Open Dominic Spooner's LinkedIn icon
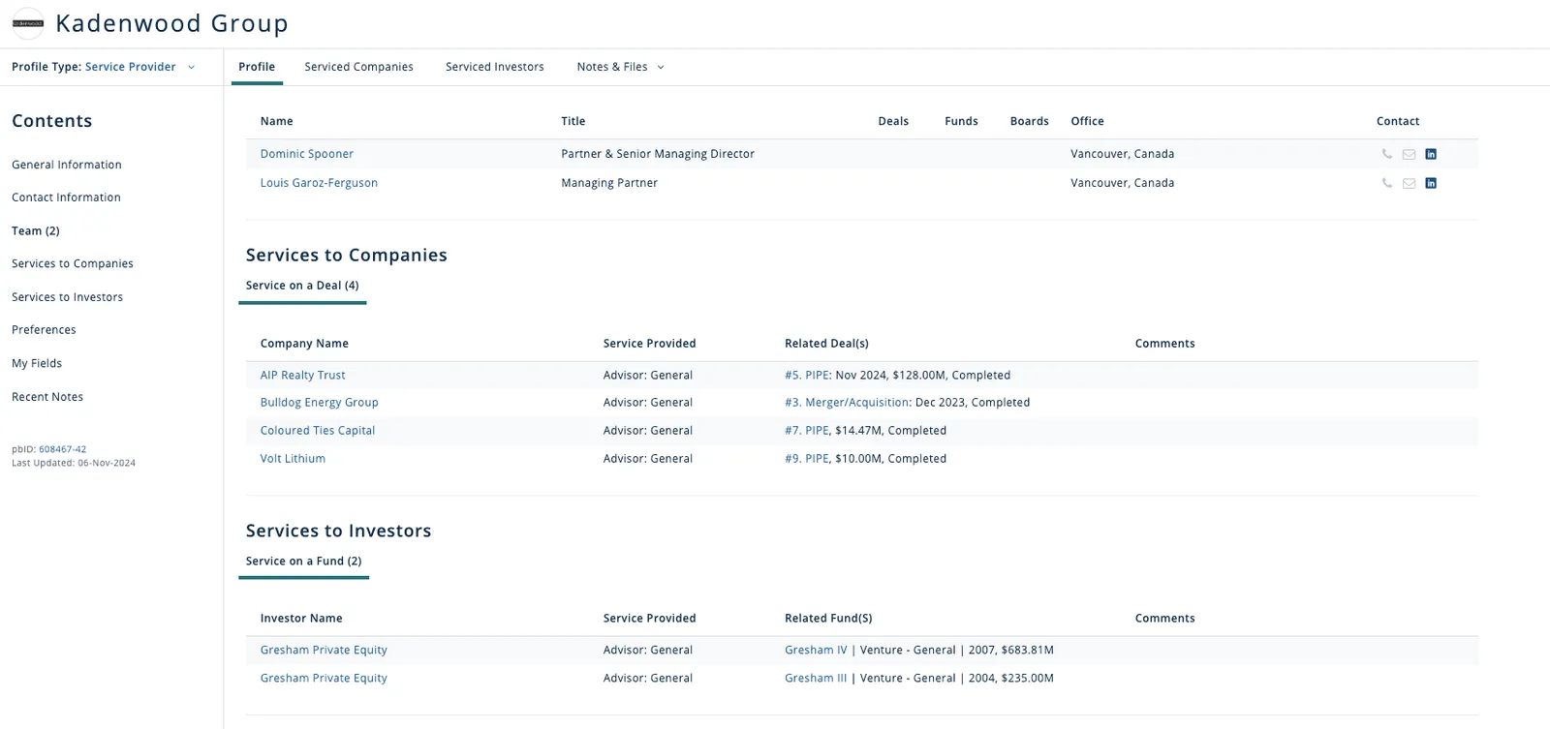This screenshot has height=729, width=1550. pos(1431,154)
